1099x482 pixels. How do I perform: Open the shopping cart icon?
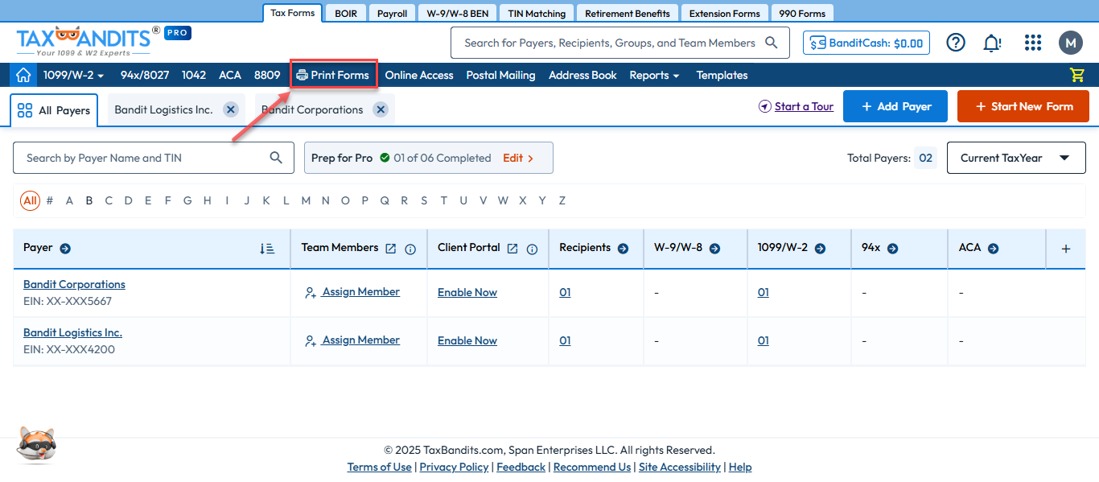coord(1076,75)
